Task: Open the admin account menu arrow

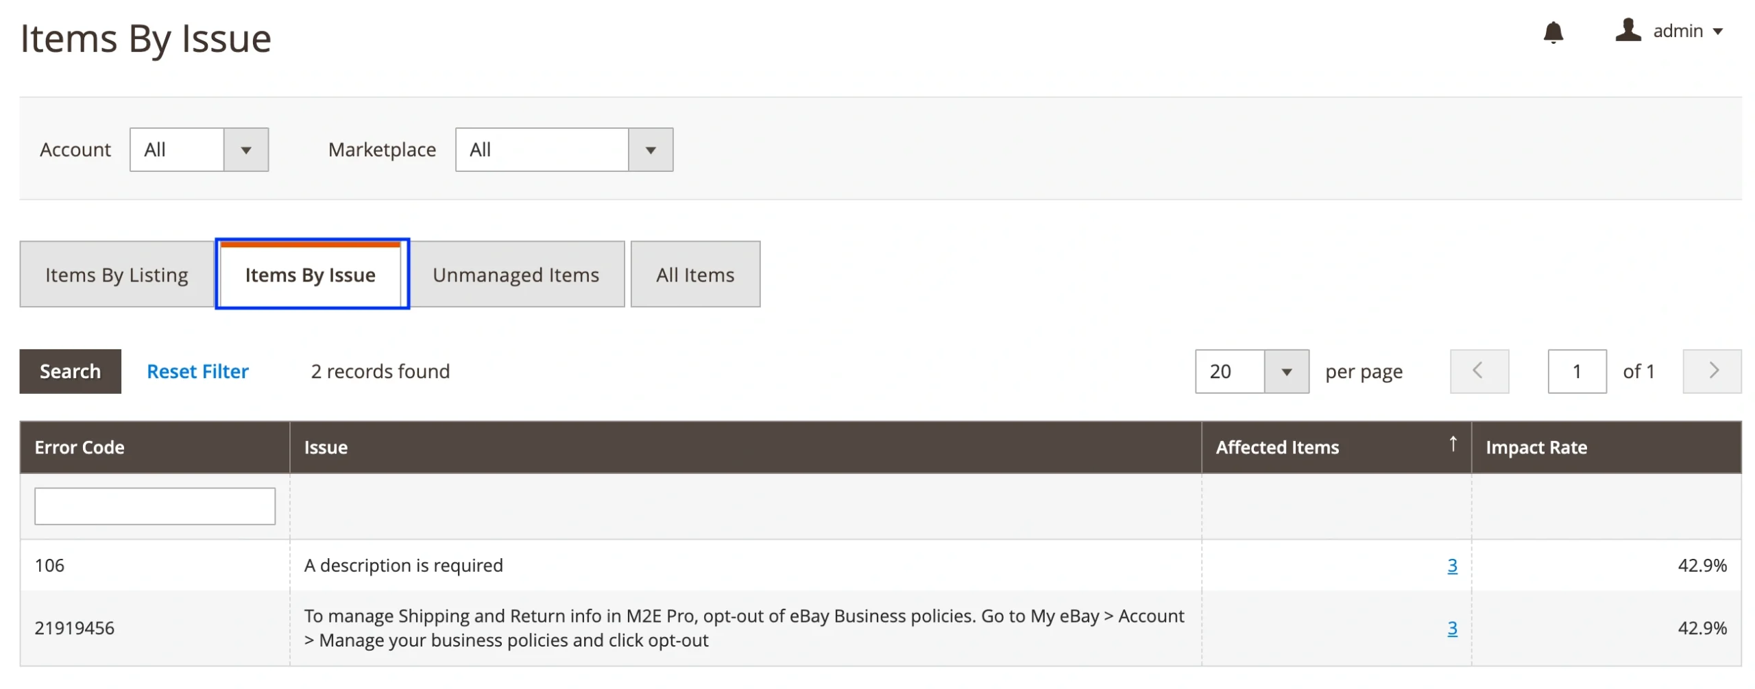Action: (x=1717, y=32)
